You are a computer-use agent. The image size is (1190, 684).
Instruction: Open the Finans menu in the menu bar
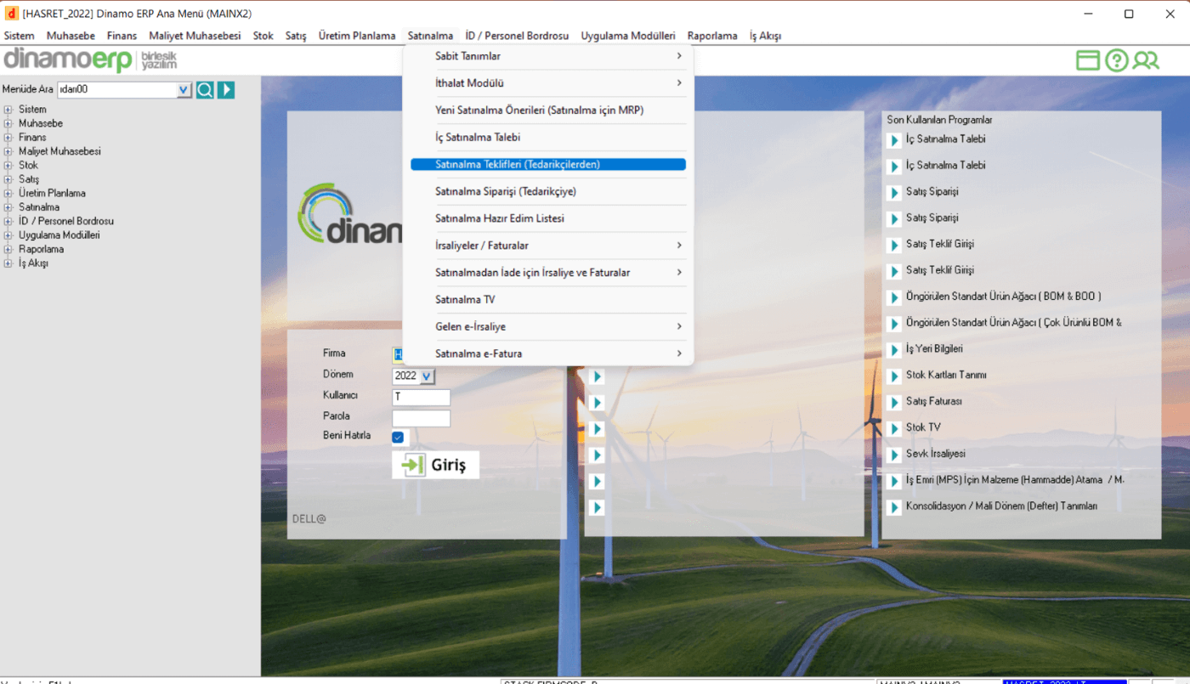click(x=122, y=36)
